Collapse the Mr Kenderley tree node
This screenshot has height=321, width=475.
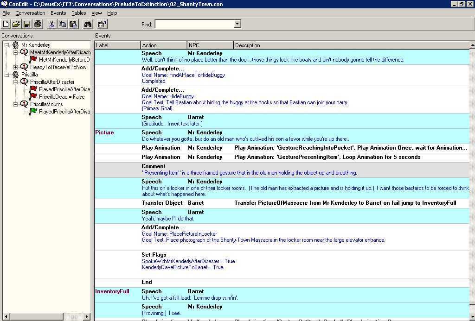[6, 45]
